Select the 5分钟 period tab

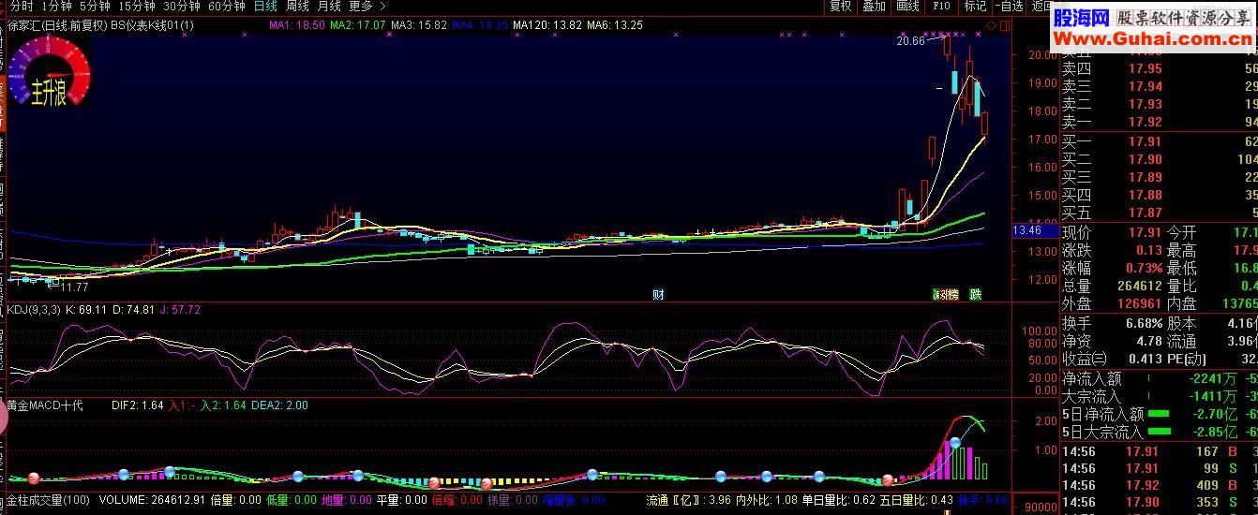pyautogui.click(x=95, y=6)
